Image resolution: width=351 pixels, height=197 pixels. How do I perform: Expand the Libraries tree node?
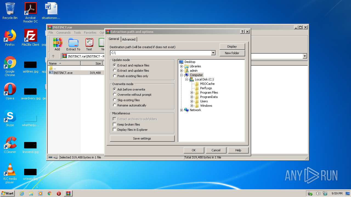tap(181, 66)
